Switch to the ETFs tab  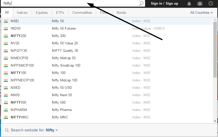[60, 13]
